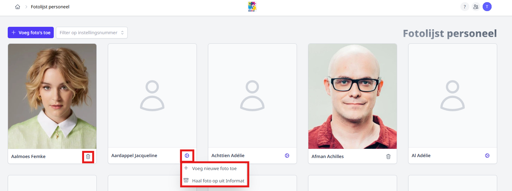Choose "Haal foto op uit Informat" option
The image size is (512, 191).
coord(218,181)
